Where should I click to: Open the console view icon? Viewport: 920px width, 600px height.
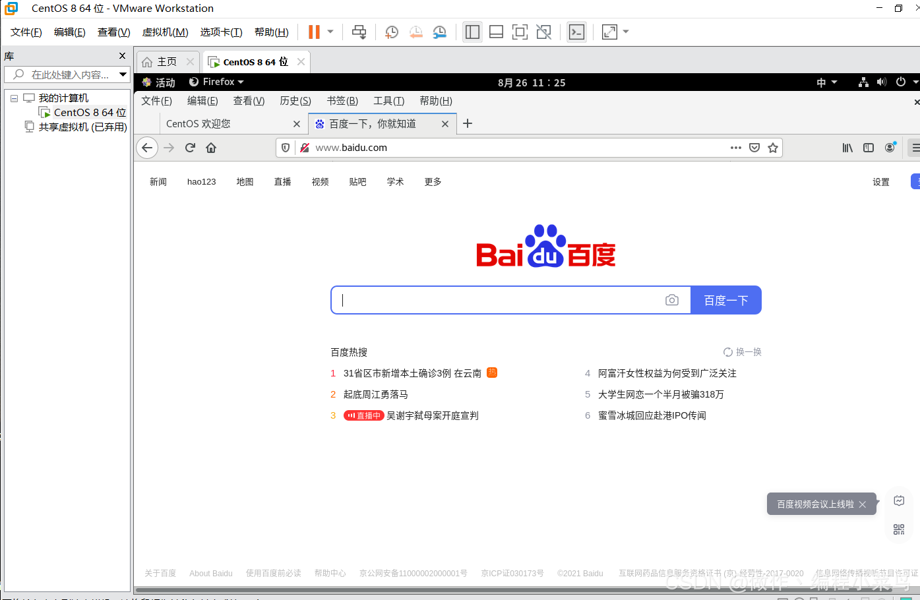point(576,32)
